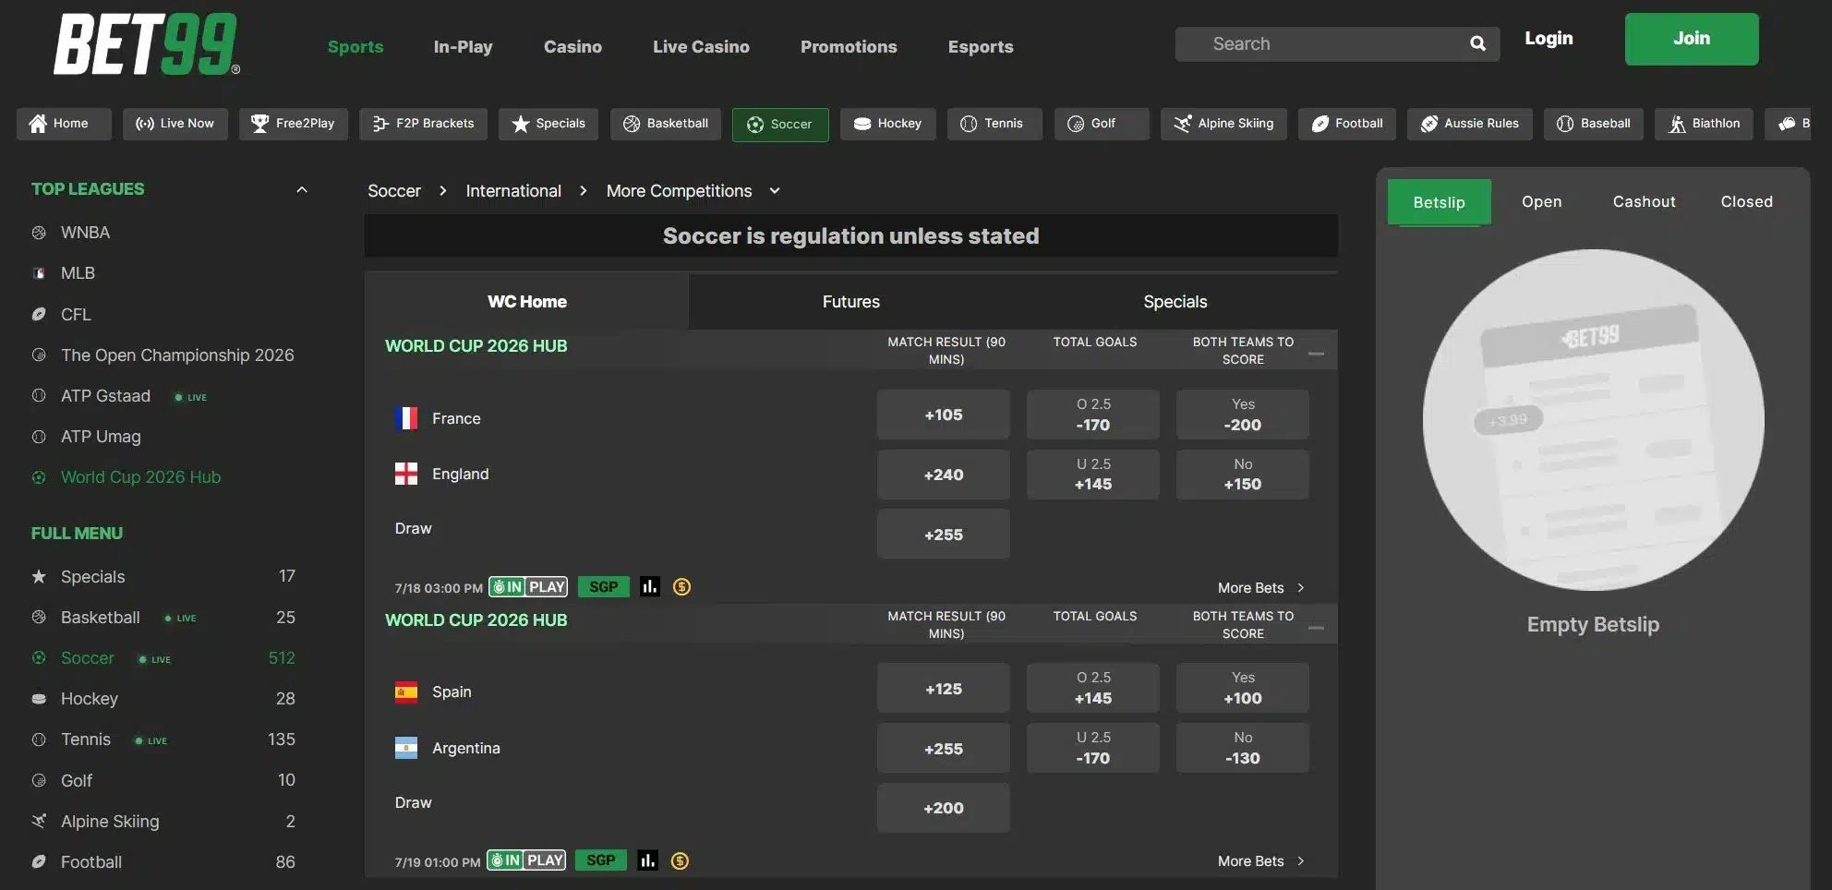1832x890 pixels.
Task: Select the Alpine Skiing shortcut chip
Action: (1223, 124)
